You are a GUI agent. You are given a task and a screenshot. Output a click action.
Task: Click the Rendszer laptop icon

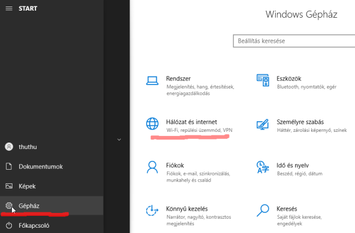(152, 80)
